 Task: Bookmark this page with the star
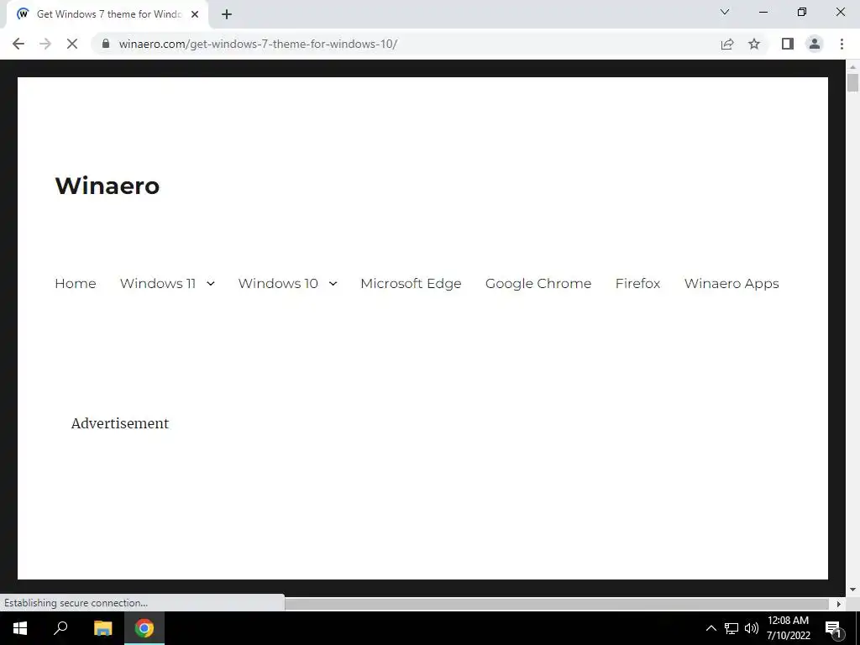[754, 44]
